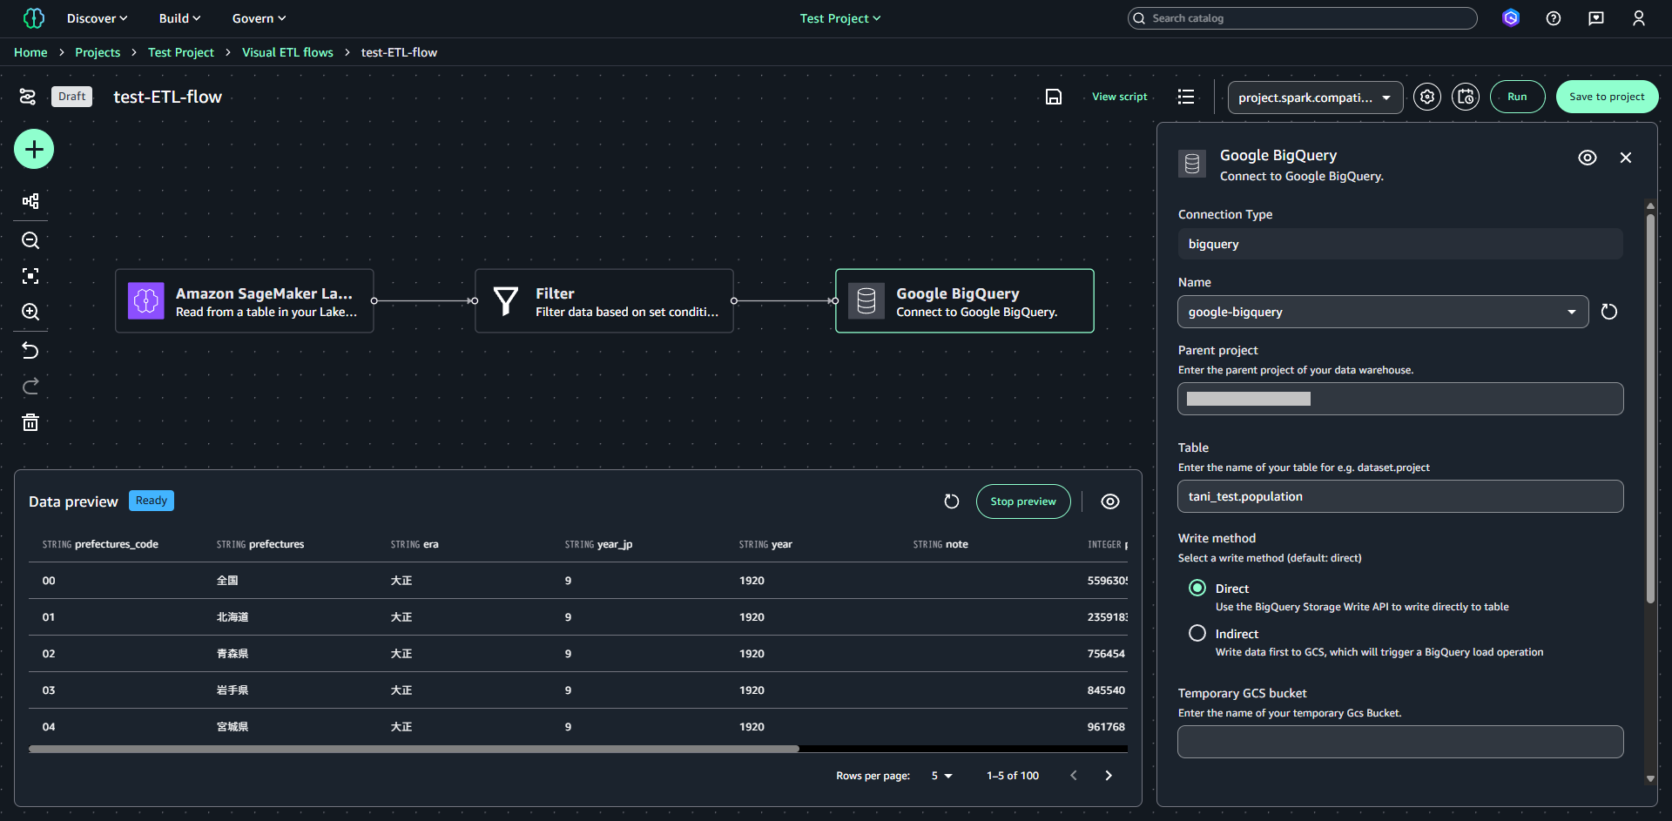This screenshot has height=821, width=1672.
Task: Delete selected node with trash icon
Action: (x=30, y=423)
